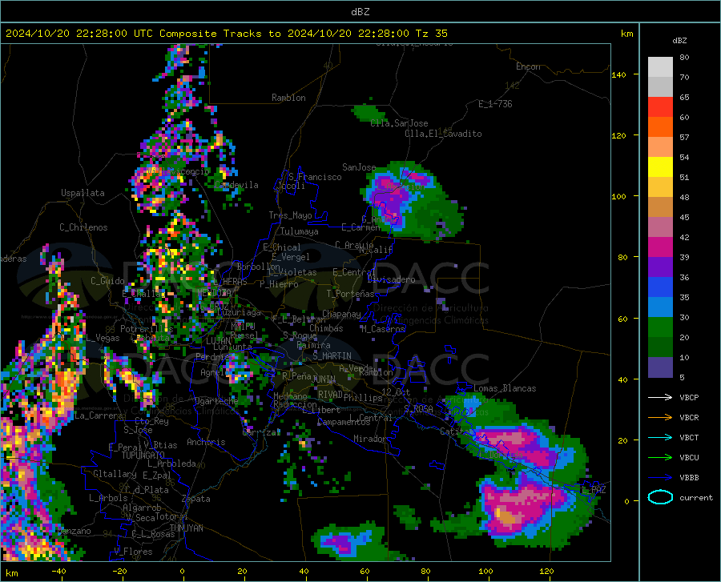Click the white VBCP arrow legend icon

tap(660, 397)
